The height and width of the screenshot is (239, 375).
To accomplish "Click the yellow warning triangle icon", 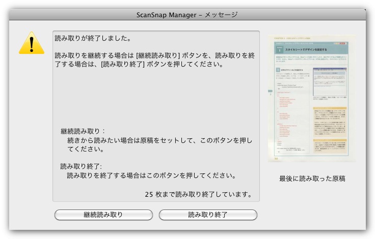I will point(32,43).
